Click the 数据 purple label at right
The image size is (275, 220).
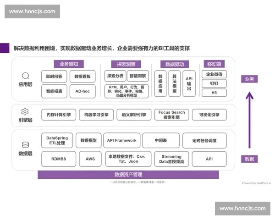click(249, 159)
